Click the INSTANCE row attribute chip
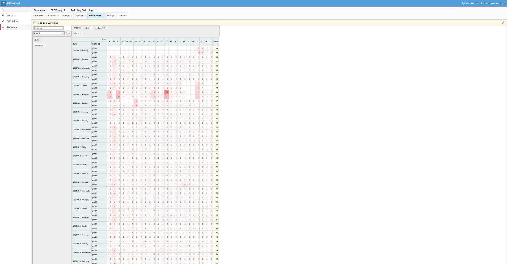This screenshot has height=264, width=507. pos(40,45)
